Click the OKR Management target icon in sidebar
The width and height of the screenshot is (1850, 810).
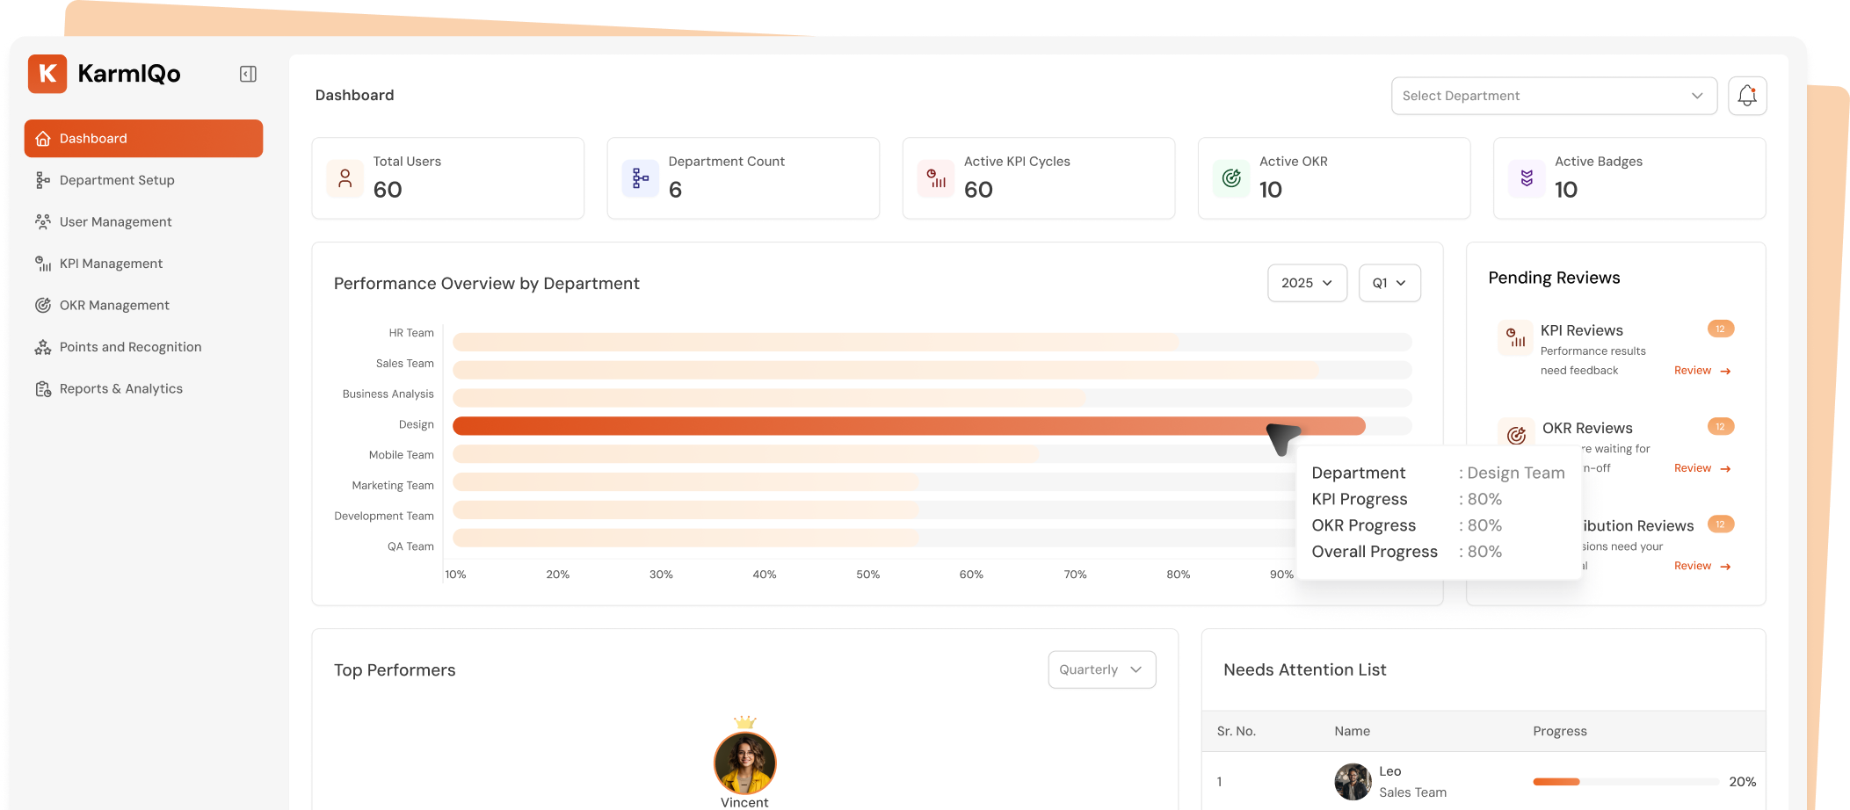pos(42,305)
